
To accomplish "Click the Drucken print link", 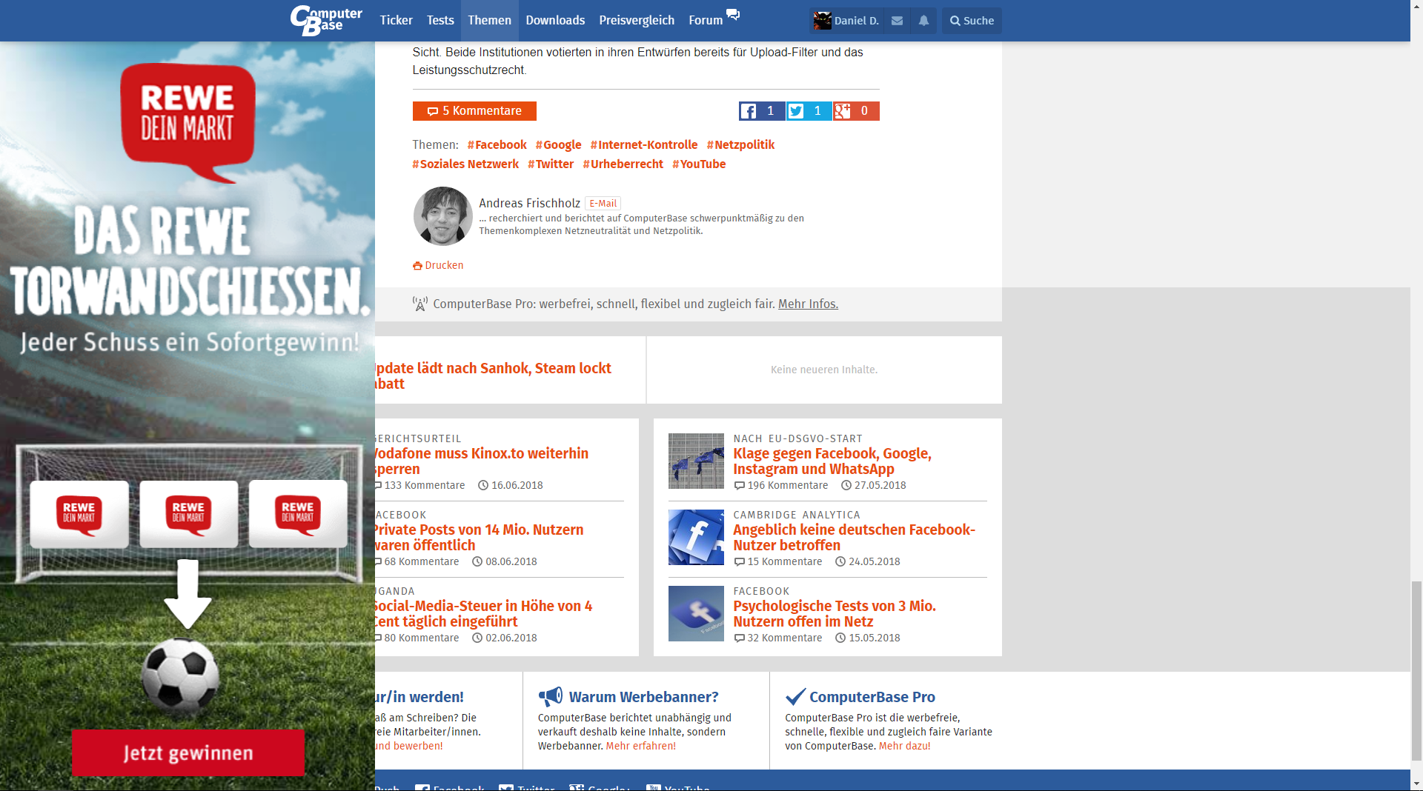I will click(x=438, y=266).
